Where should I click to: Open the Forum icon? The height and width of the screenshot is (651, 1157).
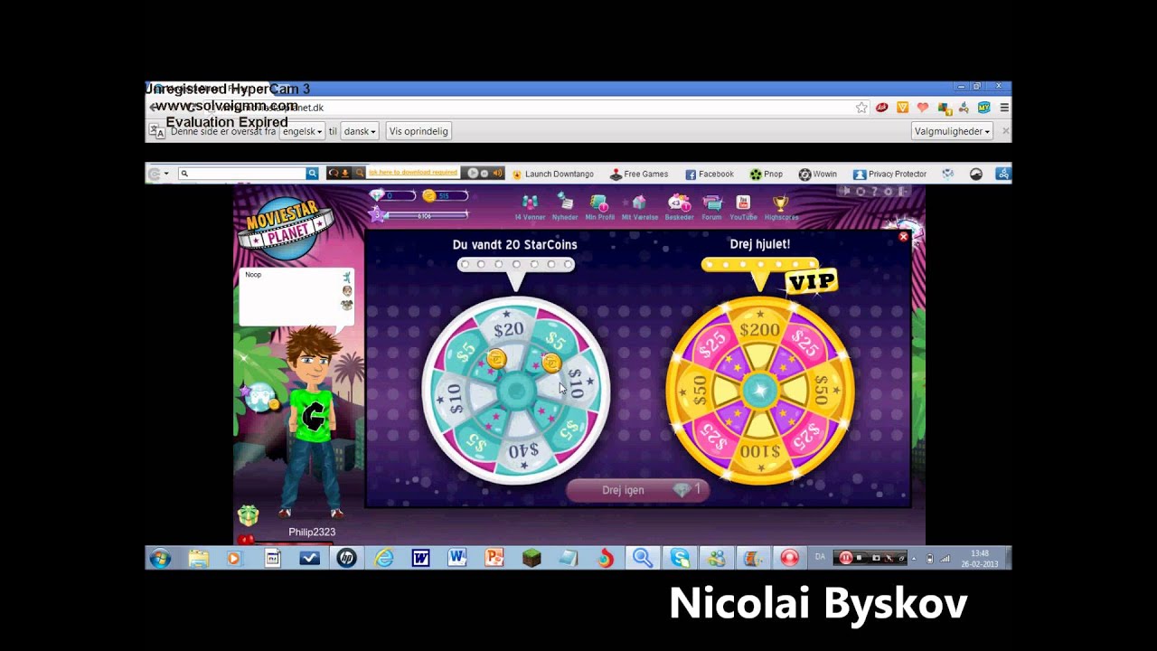click(x=712, y=207)
